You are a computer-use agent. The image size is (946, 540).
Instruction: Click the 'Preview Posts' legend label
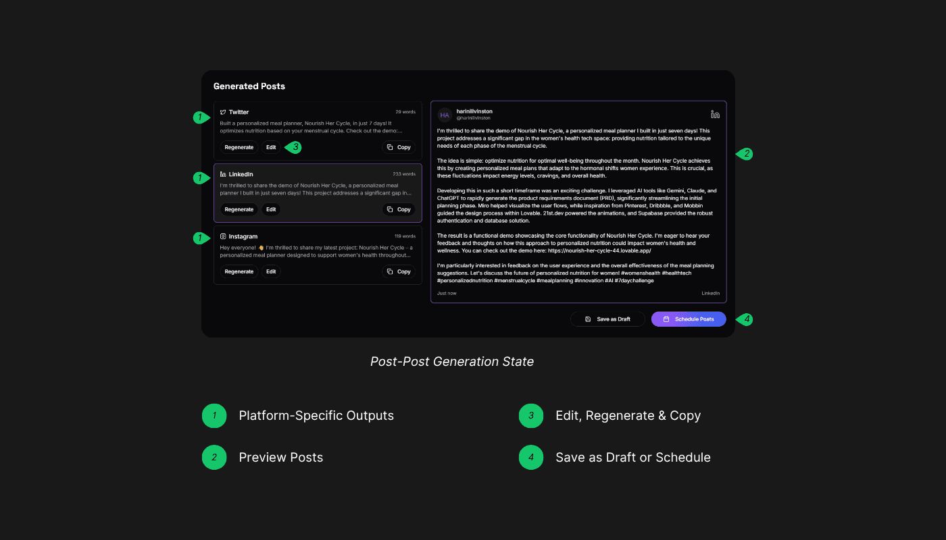(281, 458)
